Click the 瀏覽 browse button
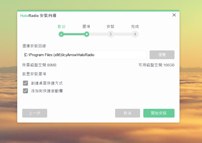This screenshot has height=143, width=202. tap(162, 55)
